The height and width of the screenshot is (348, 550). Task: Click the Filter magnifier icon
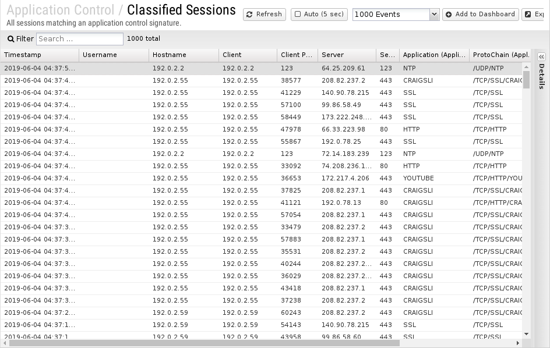tap(11, 39)
